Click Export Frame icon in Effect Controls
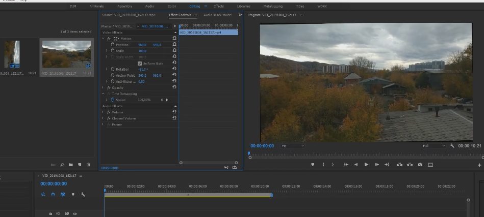Viewport: 484px width, 217px height. pos(235,167)
